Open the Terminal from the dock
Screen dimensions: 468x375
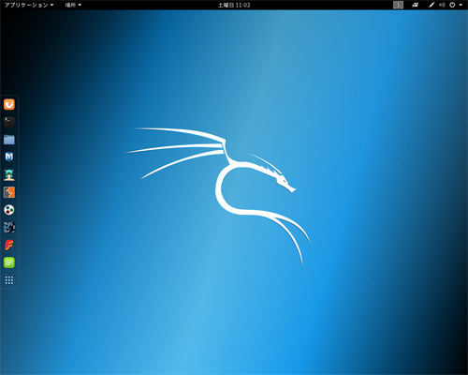point(9,122)
